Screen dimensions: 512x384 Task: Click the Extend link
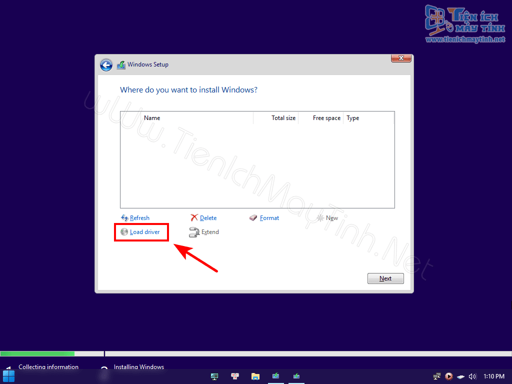210,232
